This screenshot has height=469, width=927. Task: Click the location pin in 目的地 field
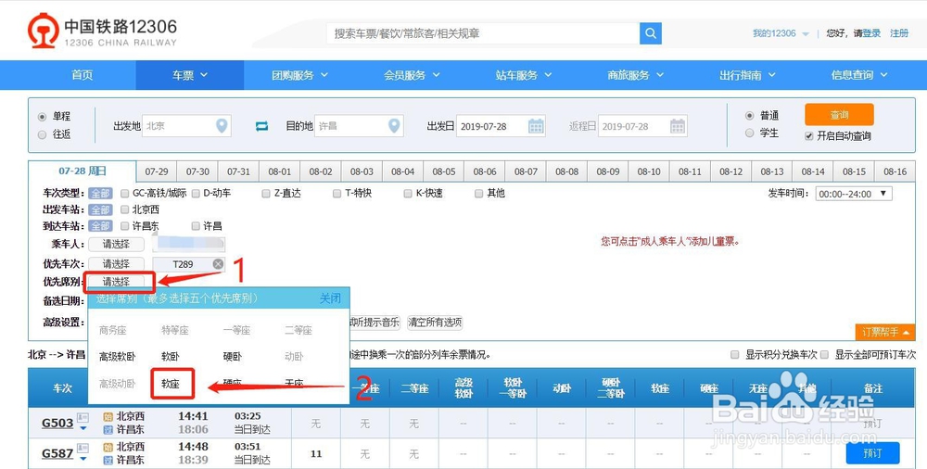[394, 126]
